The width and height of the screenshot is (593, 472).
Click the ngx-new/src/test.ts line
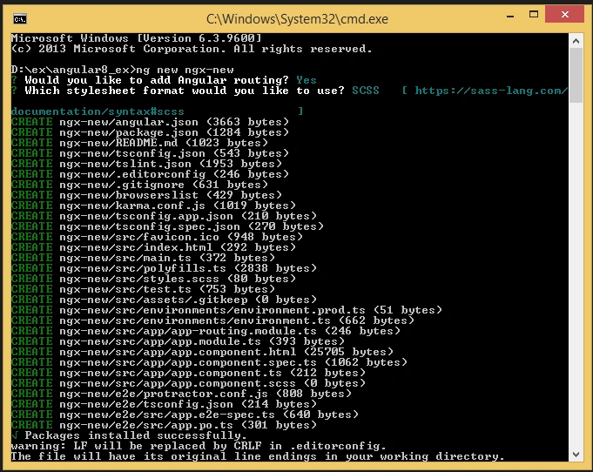coord(143,290)
